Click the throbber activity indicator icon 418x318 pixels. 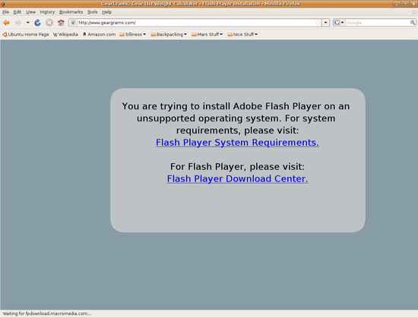coord(414,12)
